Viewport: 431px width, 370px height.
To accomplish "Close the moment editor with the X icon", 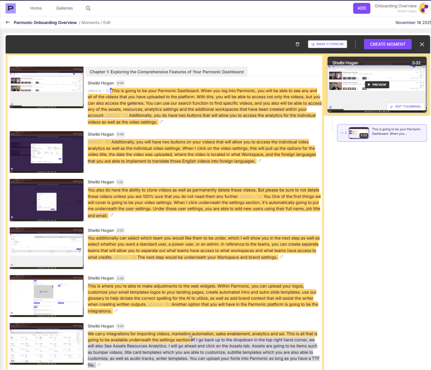I will 422,44.
